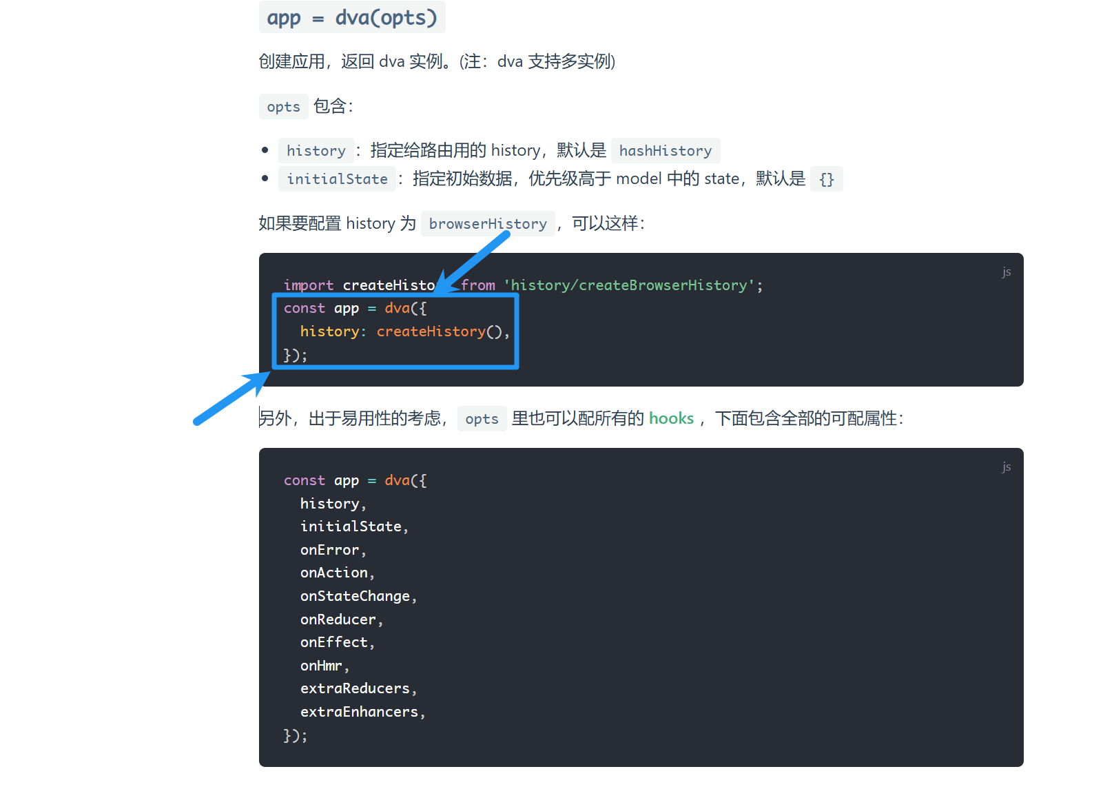Click the 'onReducer,' code line
1114x789 pixels.
tap(342, 619)
